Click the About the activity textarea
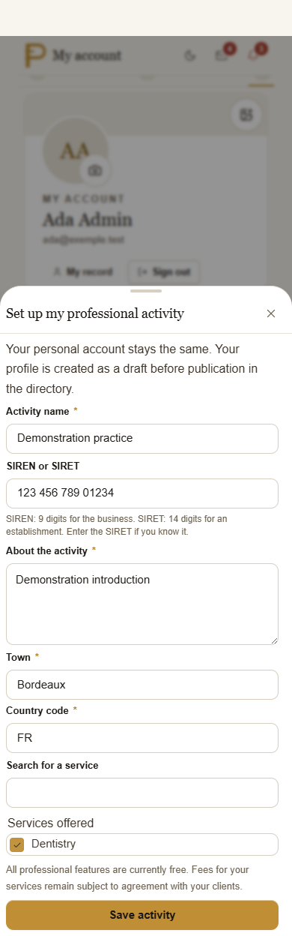292x936 pixels. [x=142, y=604]
